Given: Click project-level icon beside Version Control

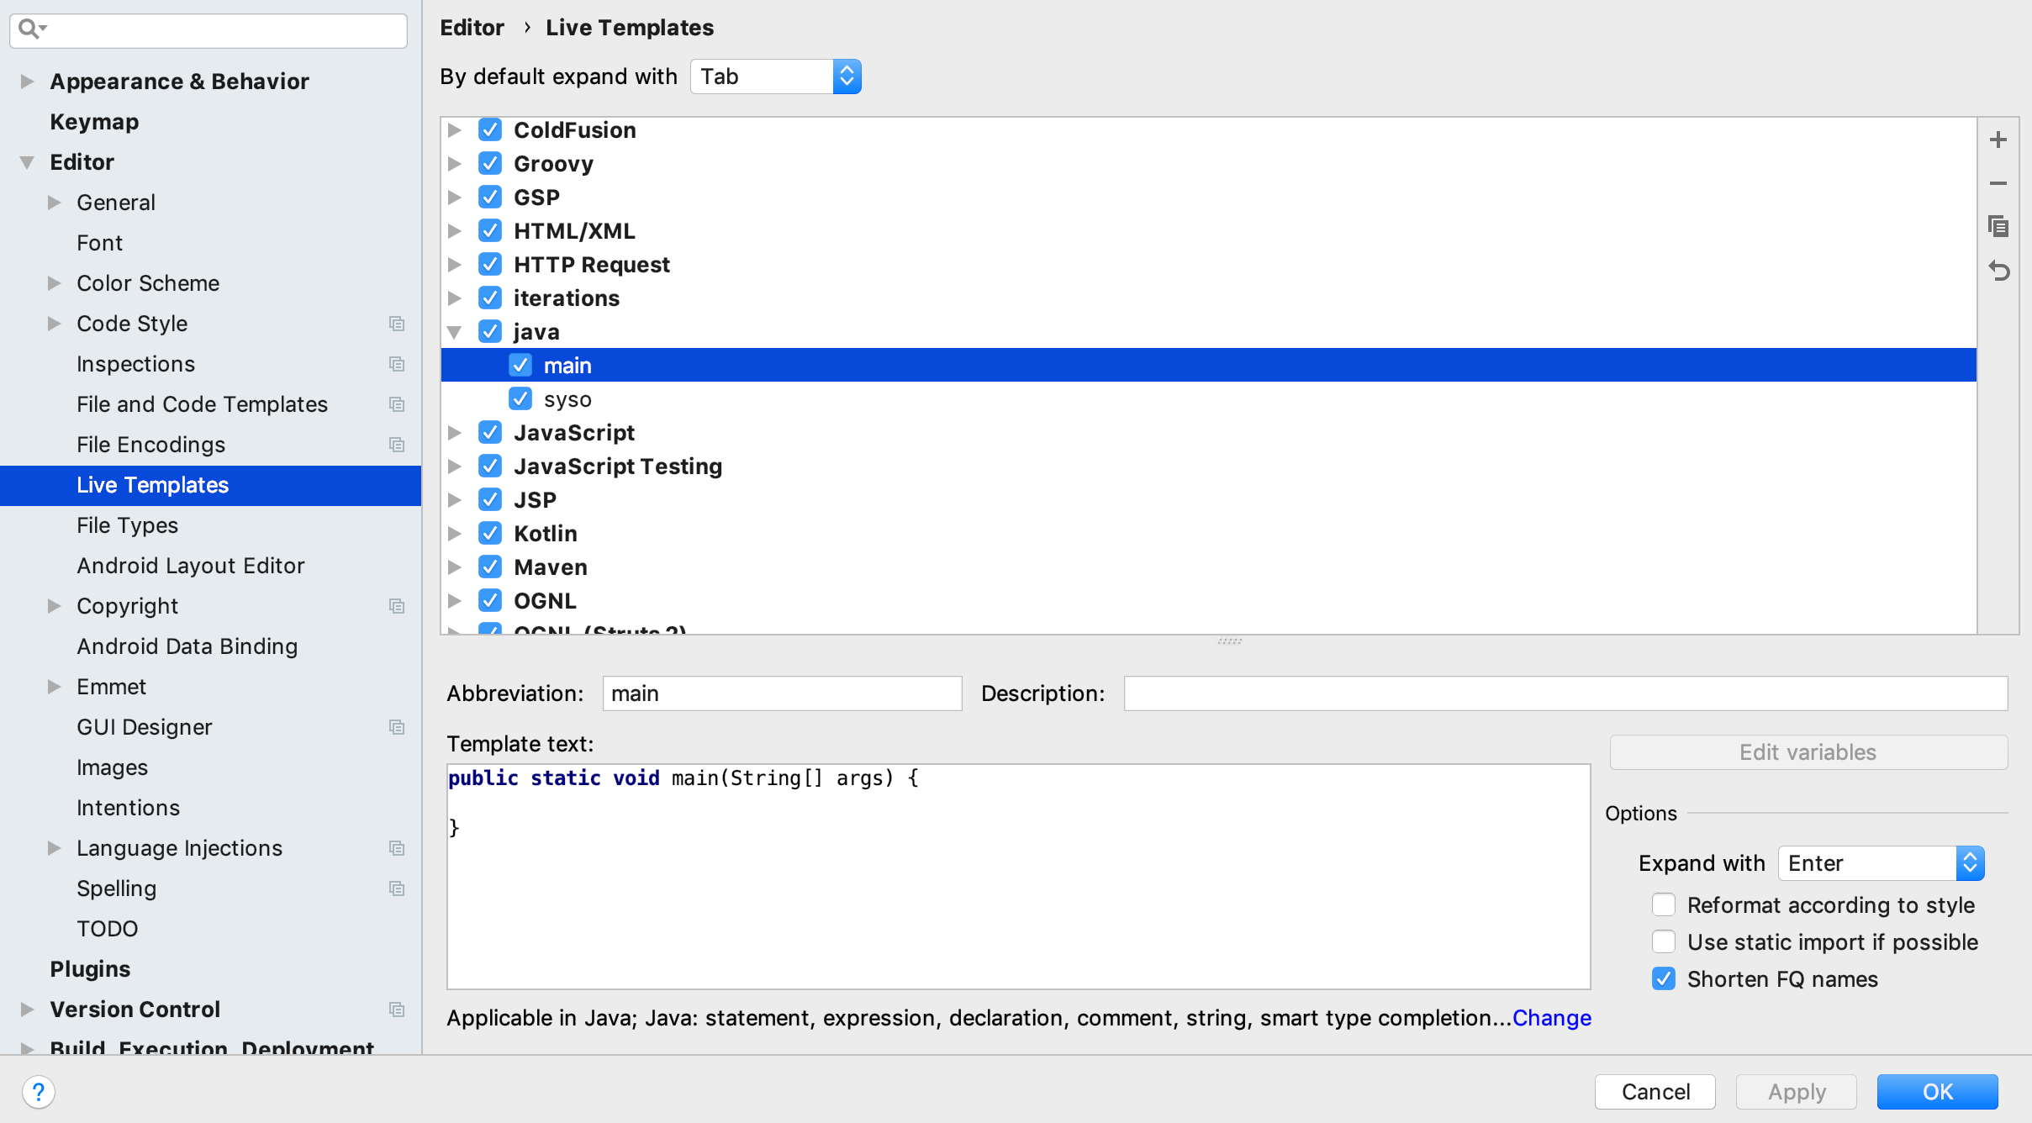Looking at the screenshot, I should [397, 1010].
